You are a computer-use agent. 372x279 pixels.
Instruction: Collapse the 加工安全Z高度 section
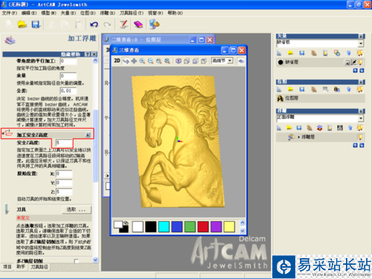[88, 135]
